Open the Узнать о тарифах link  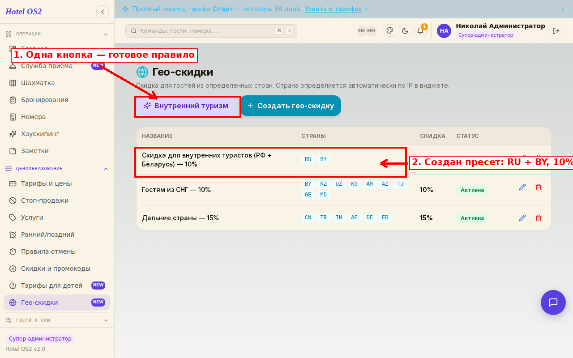coord(334,9)
